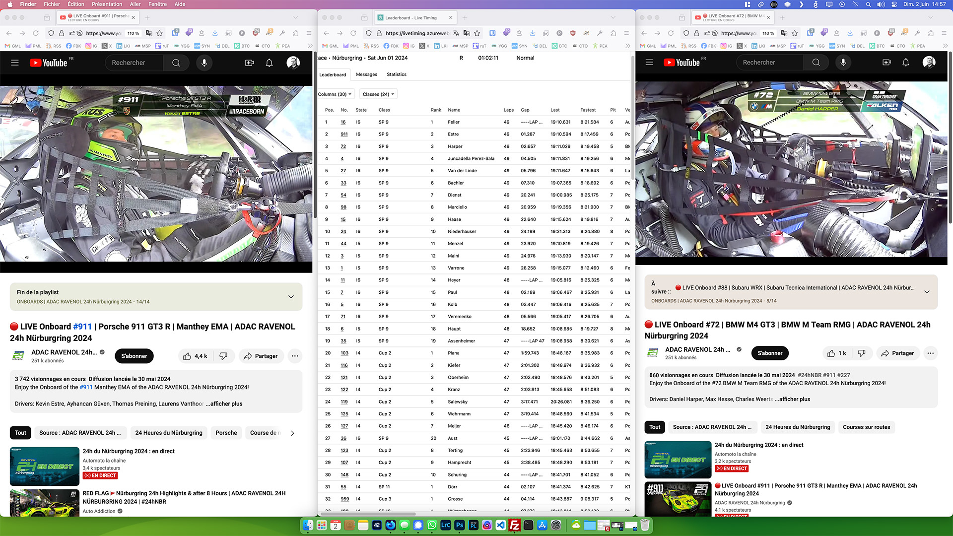Subscribe to ADAC RAVENOL in right window
This screenshot has height=536, width=953.
pos(770,353)
